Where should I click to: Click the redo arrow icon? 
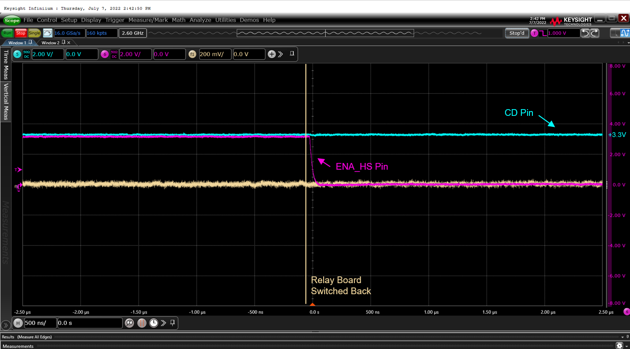(595, 33)
